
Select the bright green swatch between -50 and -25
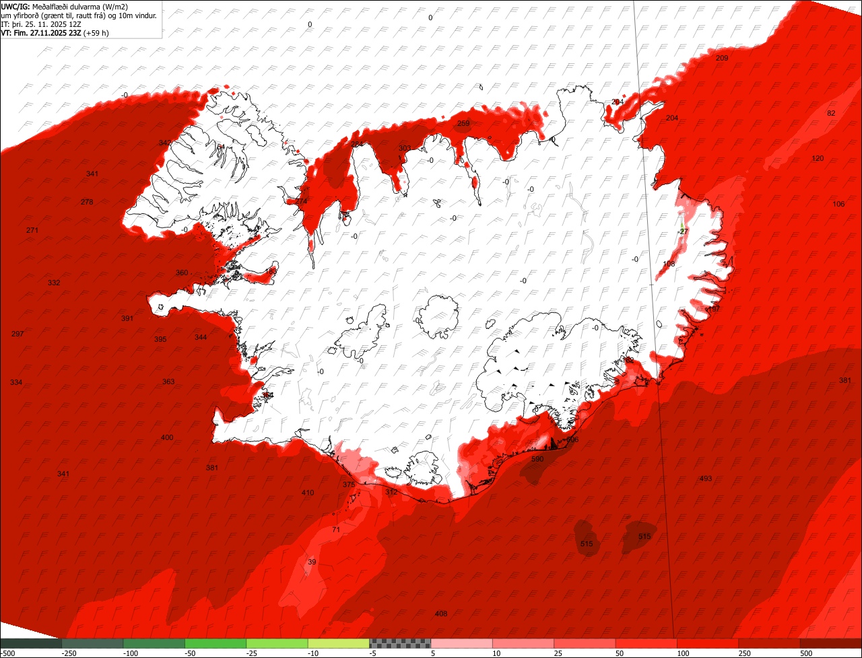tap(215, 643)
